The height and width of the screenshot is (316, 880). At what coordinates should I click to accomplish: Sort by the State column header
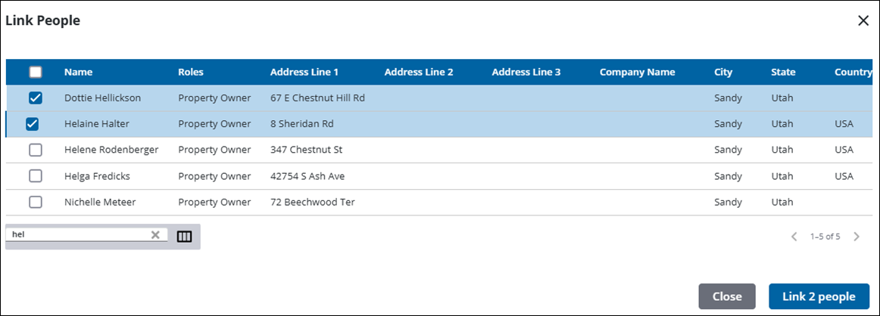point(783,73)
